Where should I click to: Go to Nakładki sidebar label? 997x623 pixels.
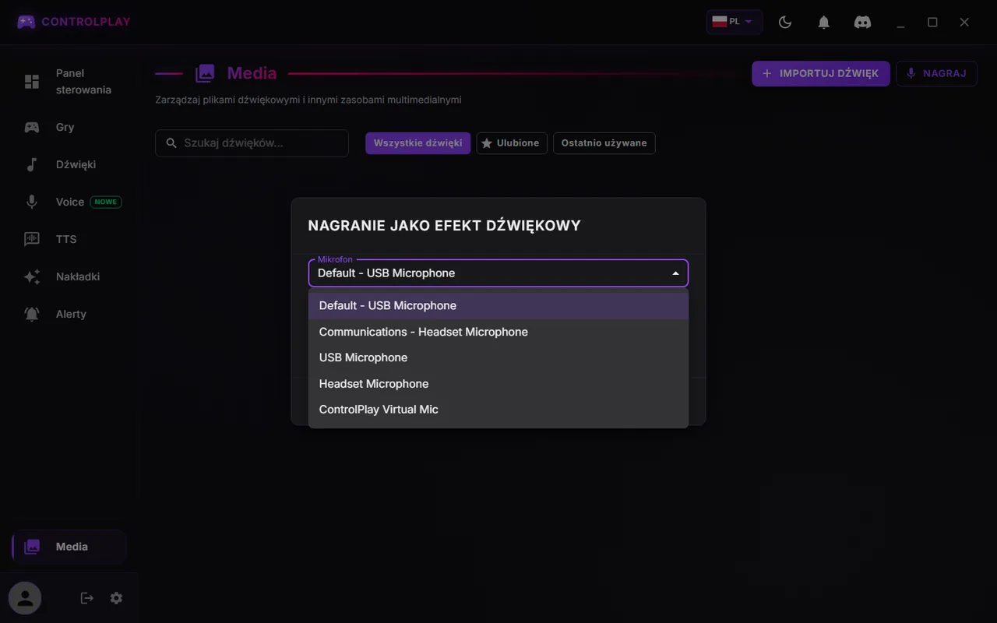coord(78,276)
